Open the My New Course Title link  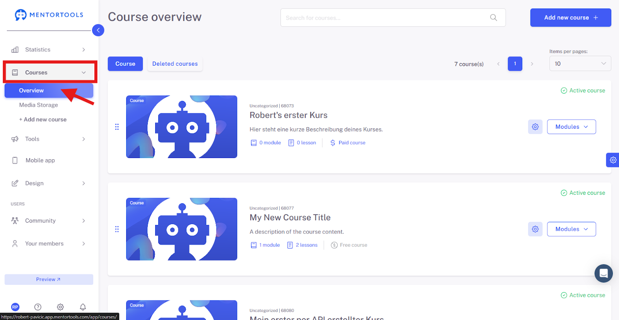pyautogui.click(x=290, y=218)
